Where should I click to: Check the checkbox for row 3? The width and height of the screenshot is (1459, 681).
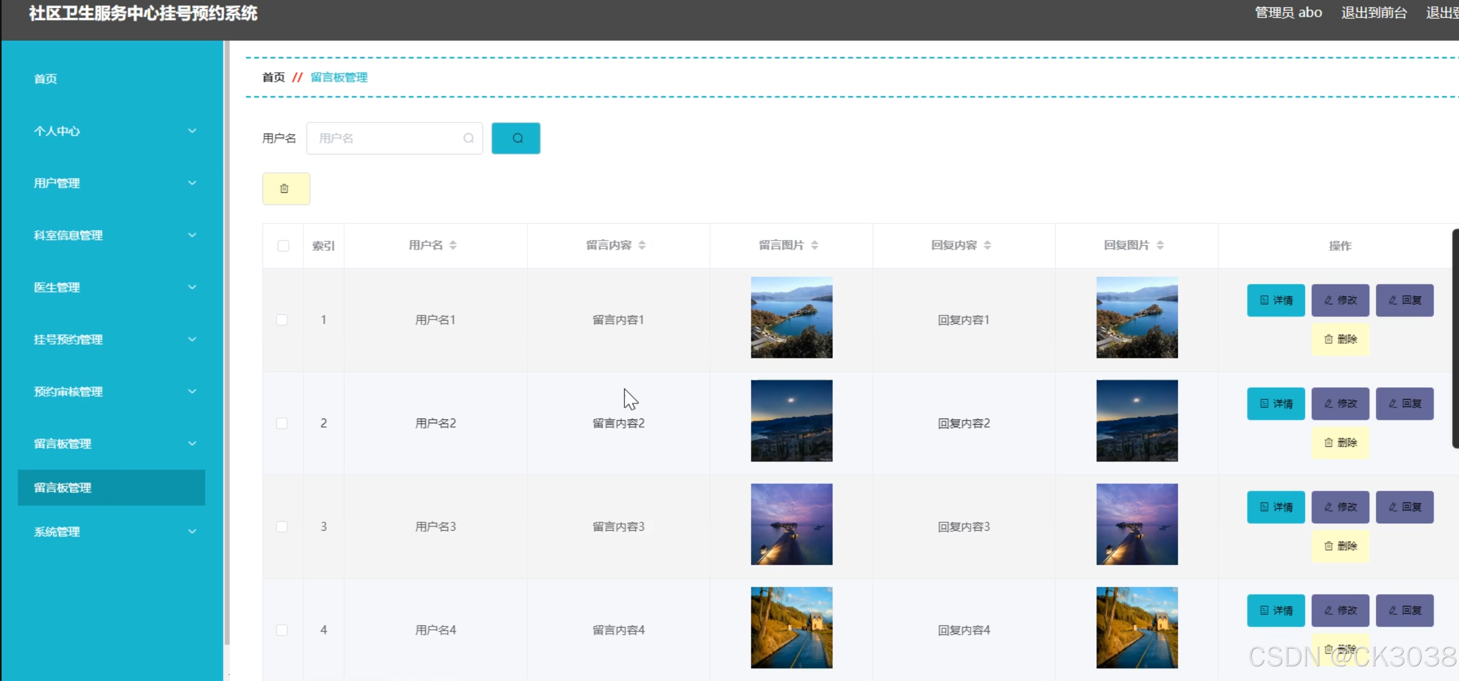[x=281, y=527]
